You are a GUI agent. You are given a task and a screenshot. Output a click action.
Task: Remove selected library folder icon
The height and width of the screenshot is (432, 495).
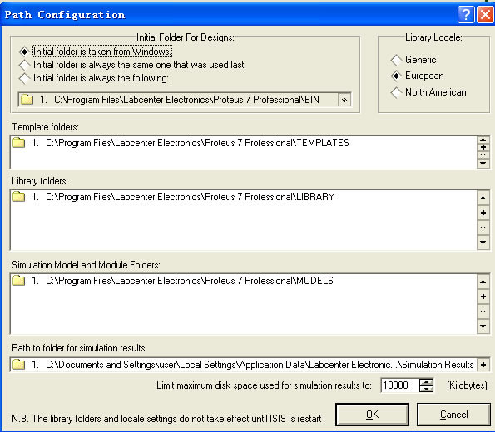pyautogui.click(x=483, y=228)
